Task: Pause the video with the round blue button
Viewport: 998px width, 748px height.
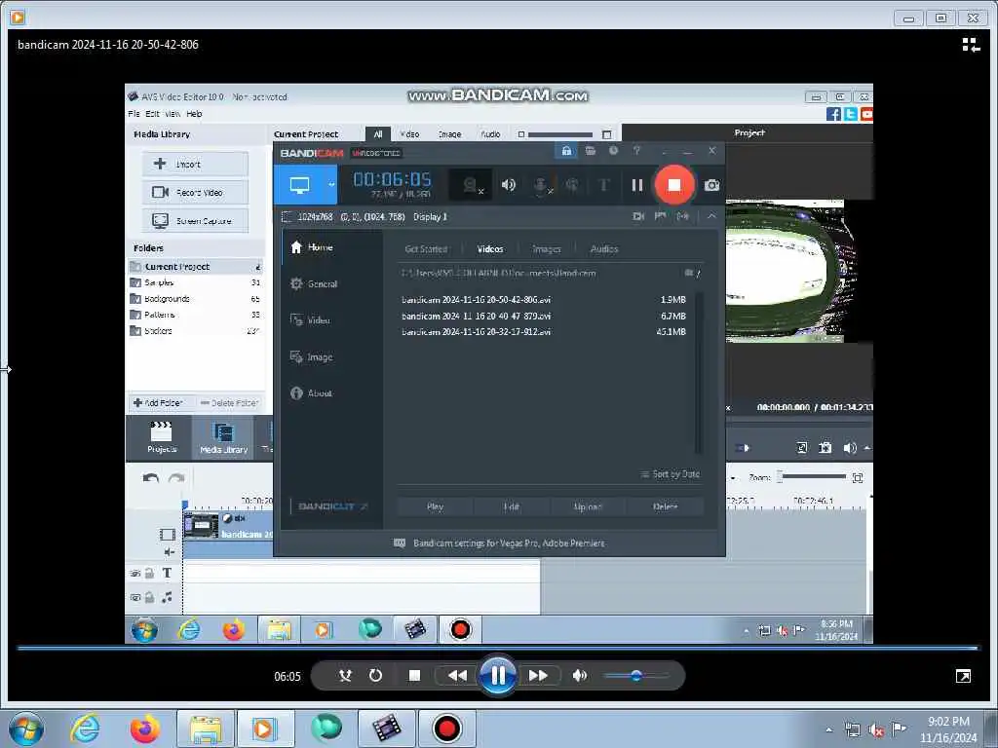Action: 498,675
